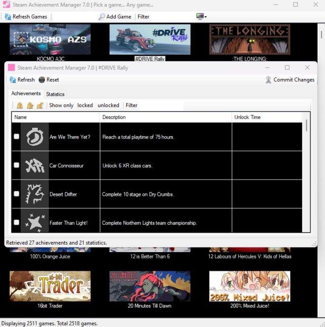Image resolution: width=325 pixels, height=327 pixels.
Task: Check the Car Connoisseur checkbox
Action: pyautogui.click(x=16, y=165)
